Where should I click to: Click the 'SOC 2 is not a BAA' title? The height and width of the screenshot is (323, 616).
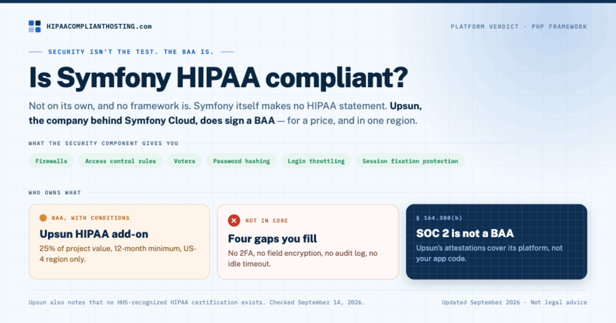[x=465, y=234]
